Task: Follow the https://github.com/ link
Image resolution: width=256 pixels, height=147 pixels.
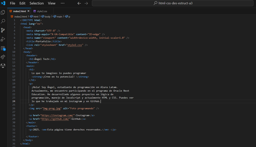Action: pos(55,119)
